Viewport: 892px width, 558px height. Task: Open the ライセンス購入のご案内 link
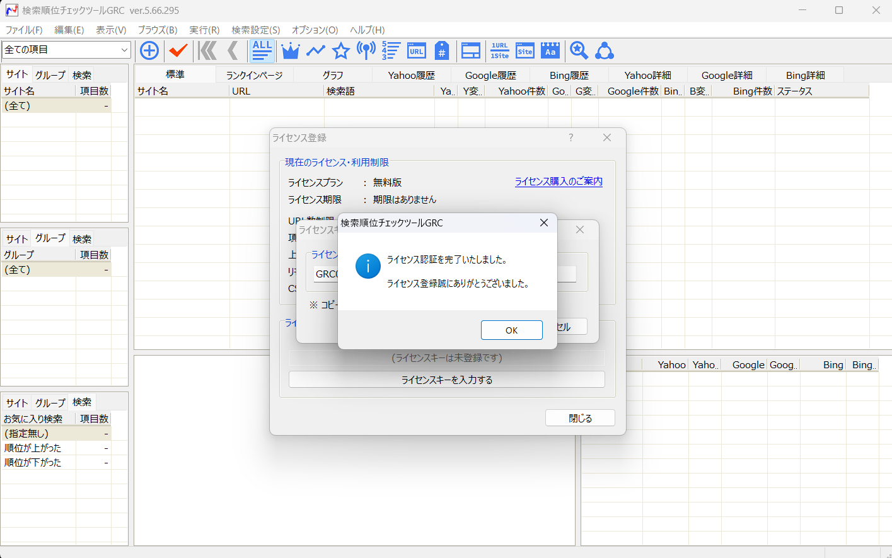(559, 181)
